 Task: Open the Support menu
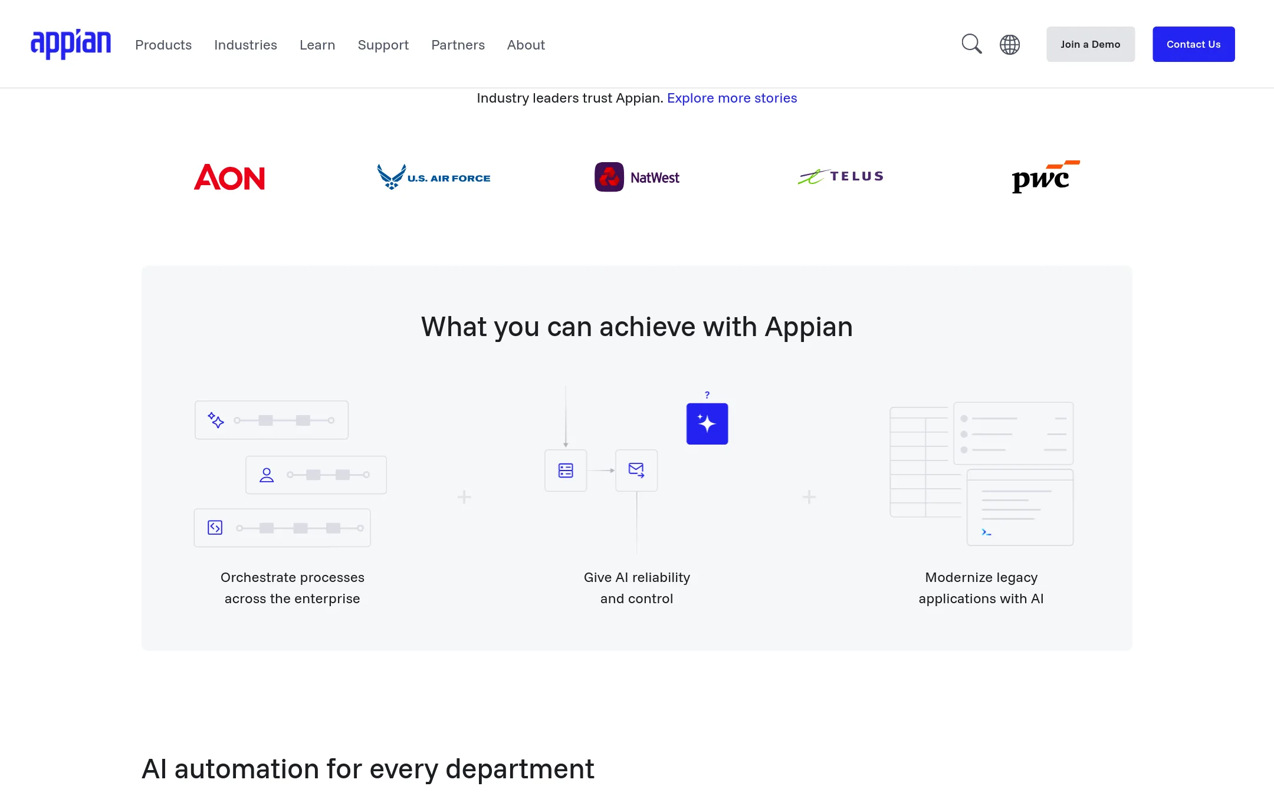click(383, 45)
